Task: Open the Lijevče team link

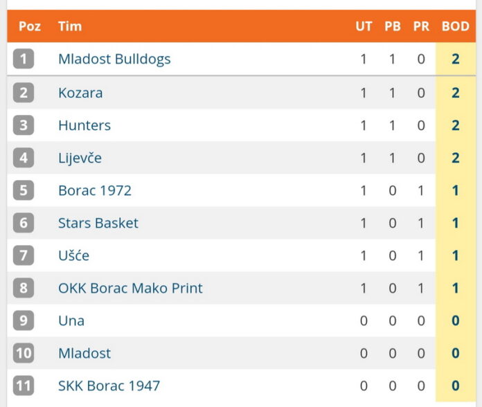Action: [80, 159]
